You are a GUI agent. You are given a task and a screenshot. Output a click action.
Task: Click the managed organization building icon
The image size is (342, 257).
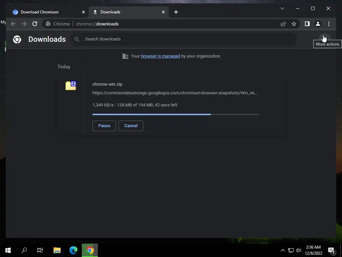coord(125,56)
